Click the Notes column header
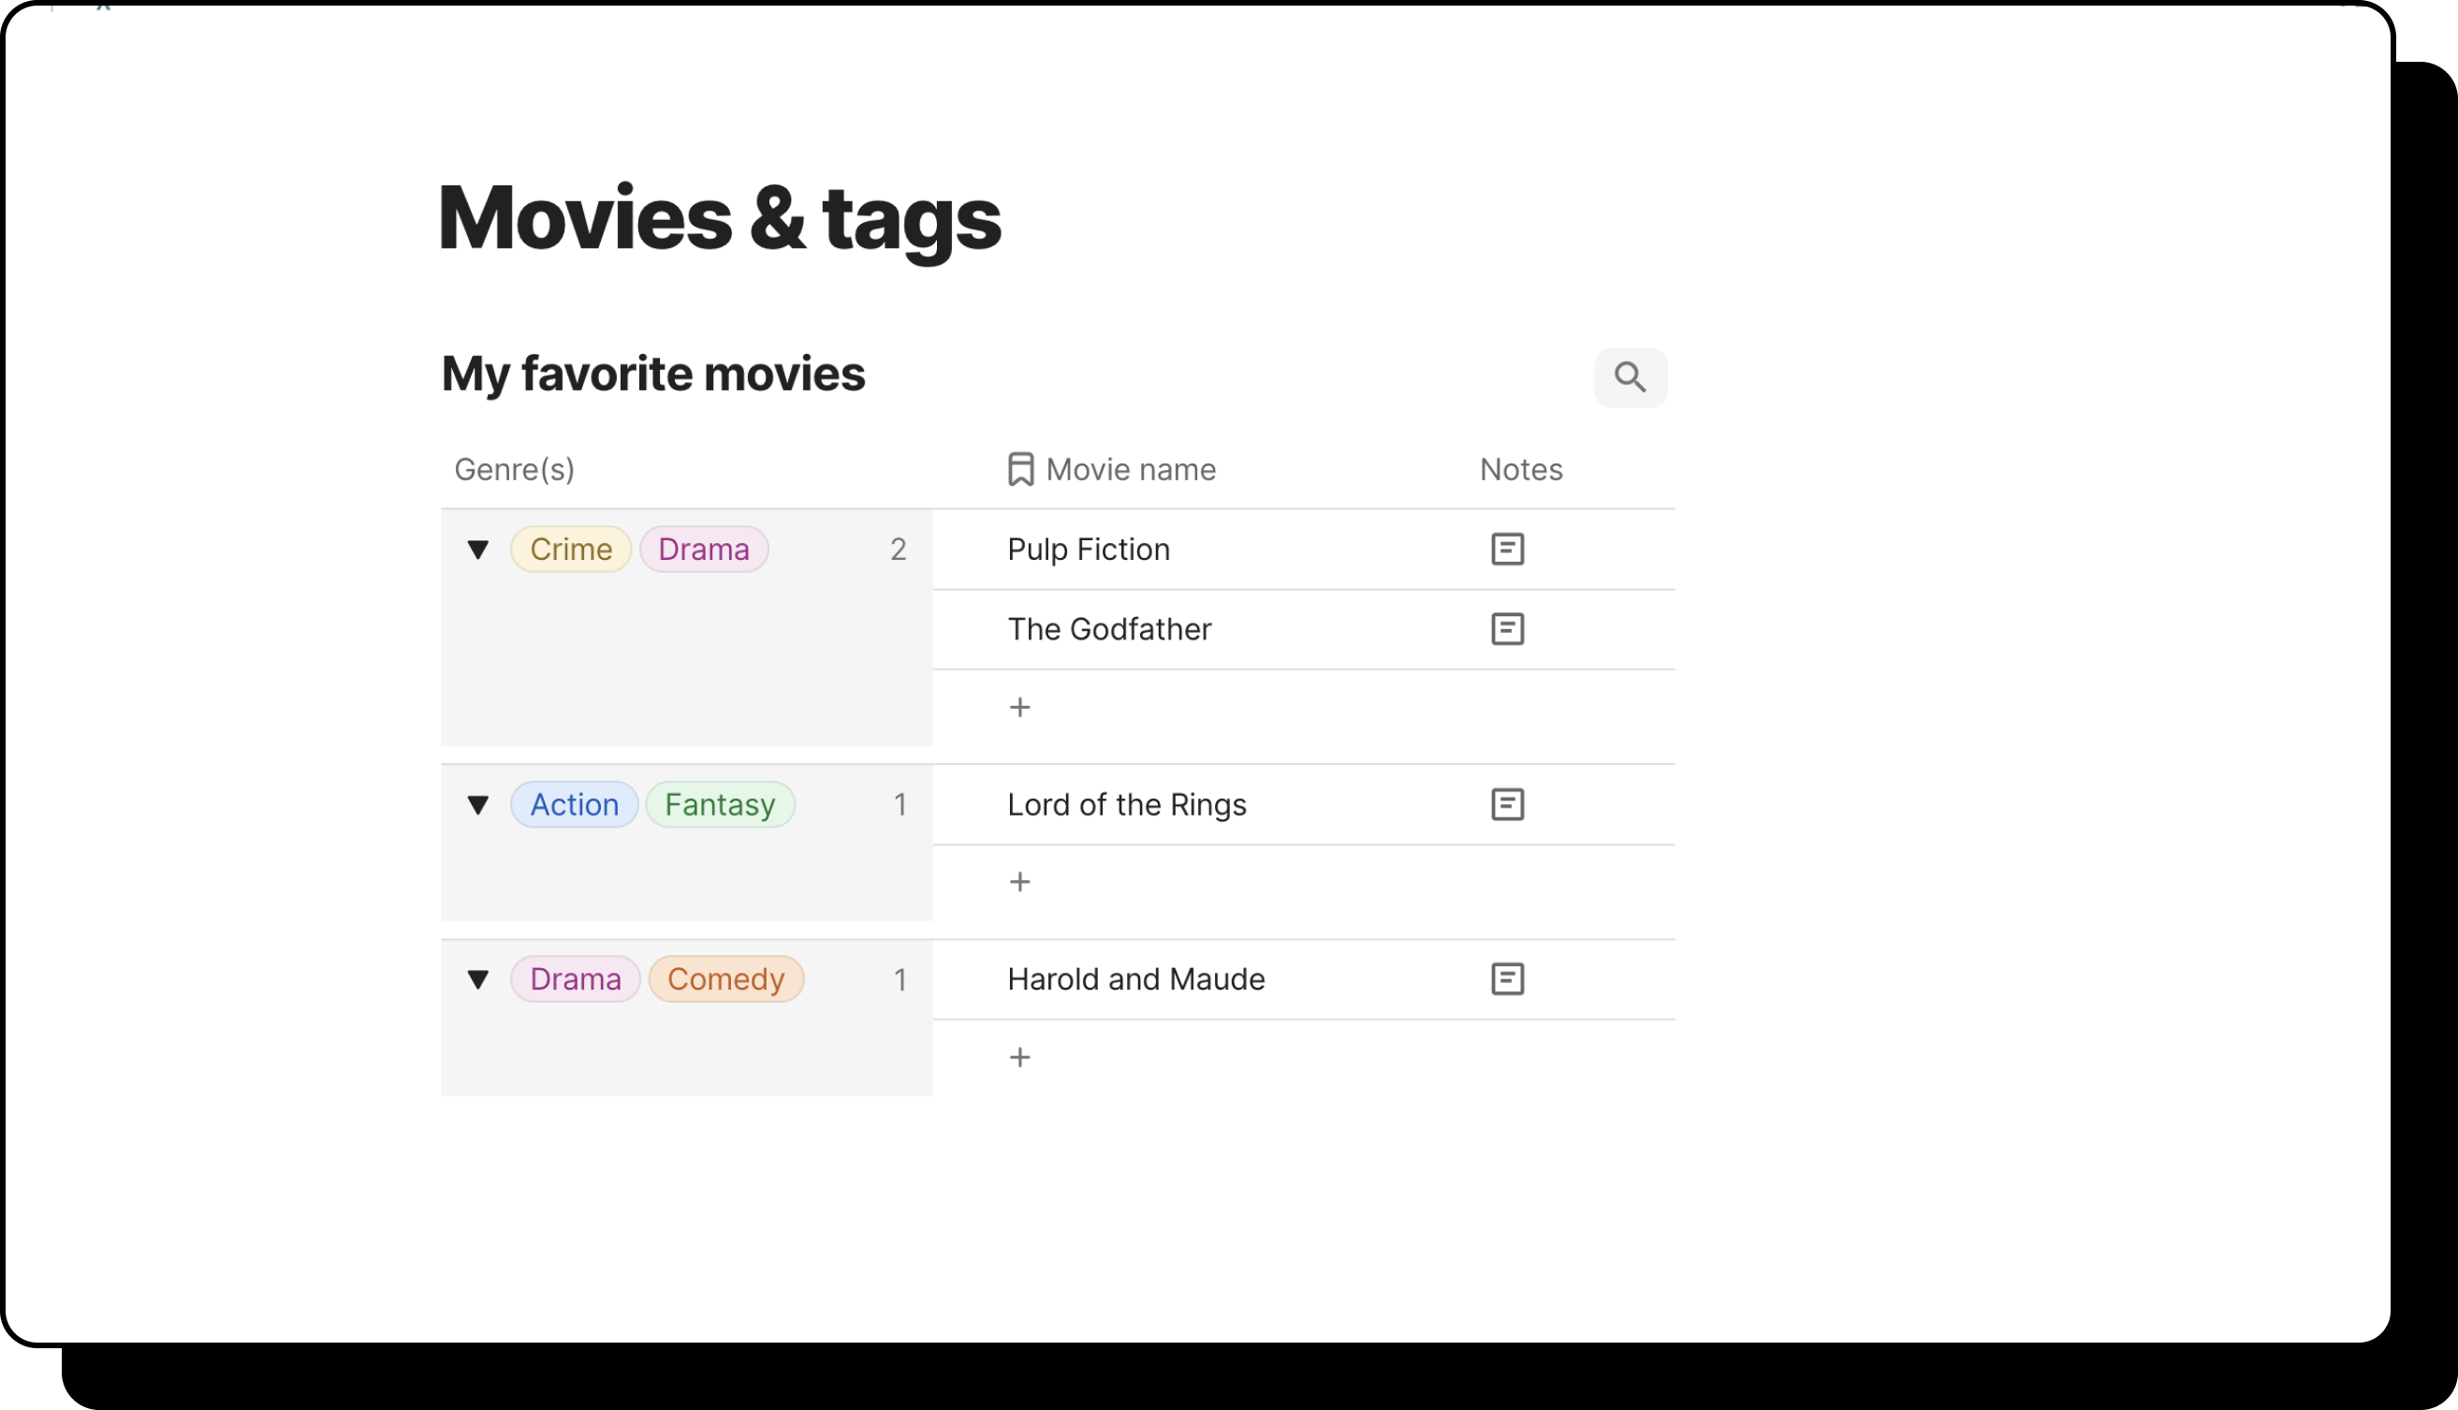The width and height of the screenshot is (2458, 1410). [x=1520, y=470]
